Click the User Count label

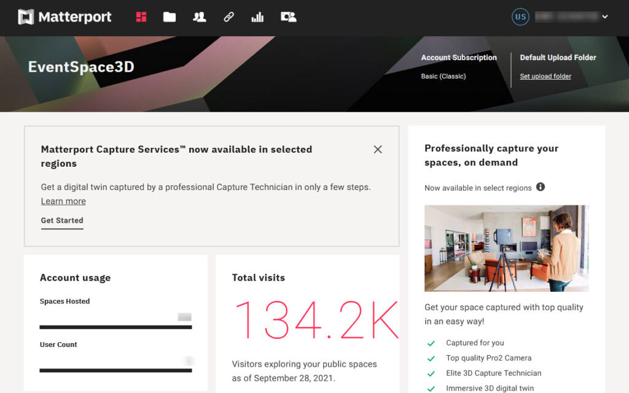[58, 345]
